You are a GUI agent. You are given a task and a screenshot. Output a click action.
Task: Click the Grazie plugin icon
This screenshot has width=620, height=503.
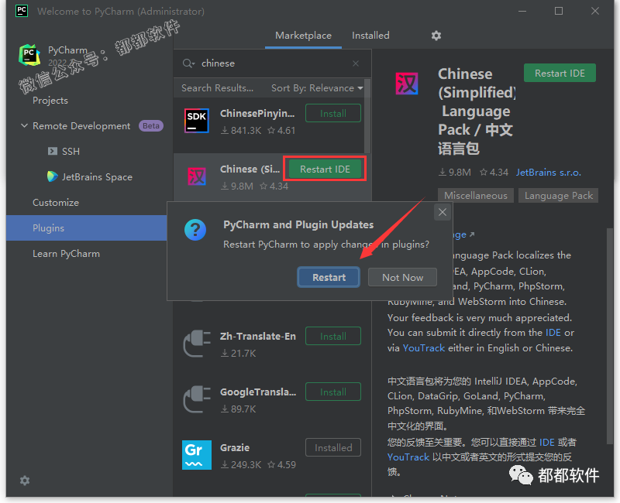[x=197, y=455]
